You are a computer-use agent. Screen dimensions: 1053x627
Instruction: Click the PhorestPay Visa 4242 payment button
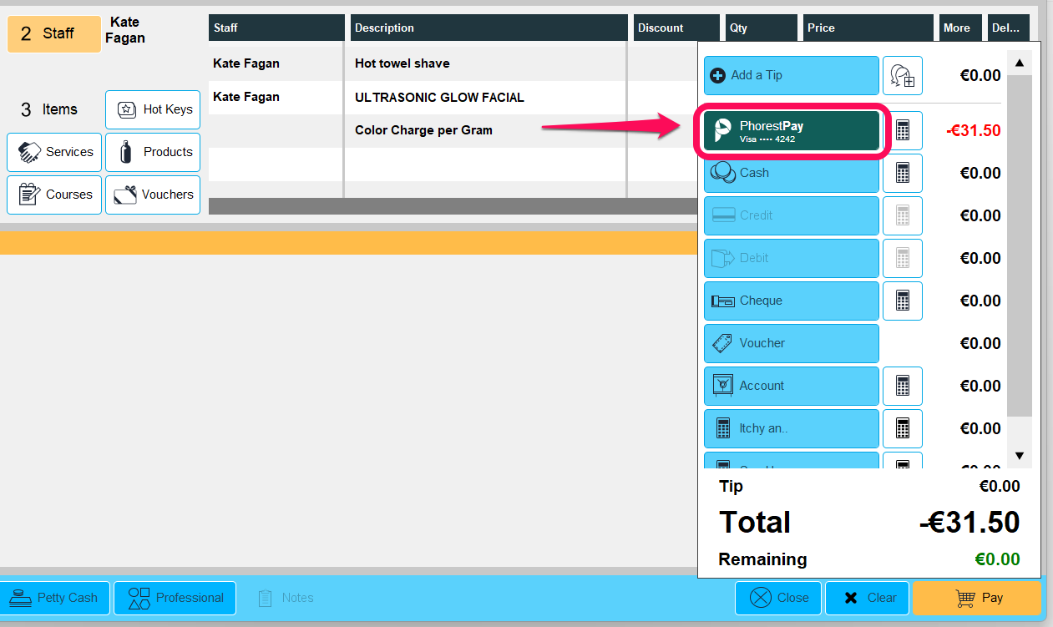point(792,131)
